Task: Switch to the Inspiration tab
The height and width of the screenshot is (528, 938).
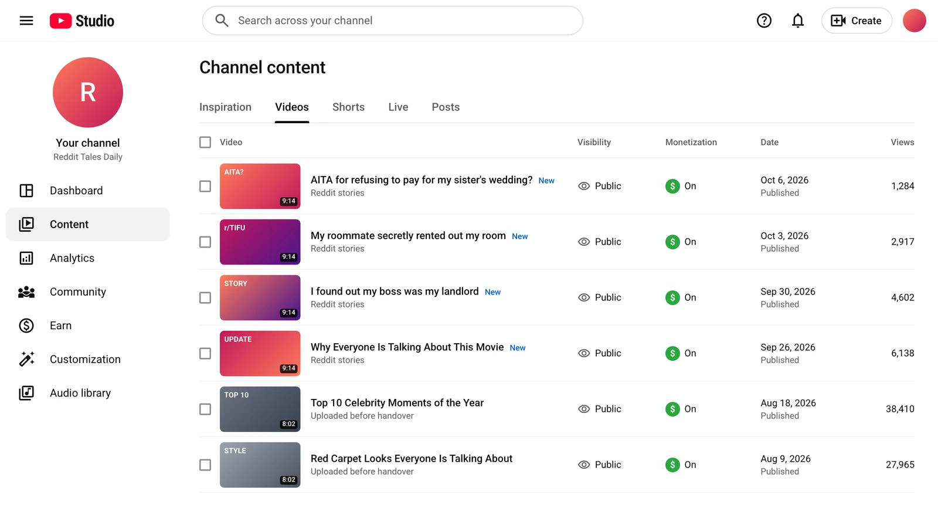Action: coord(225,107)
